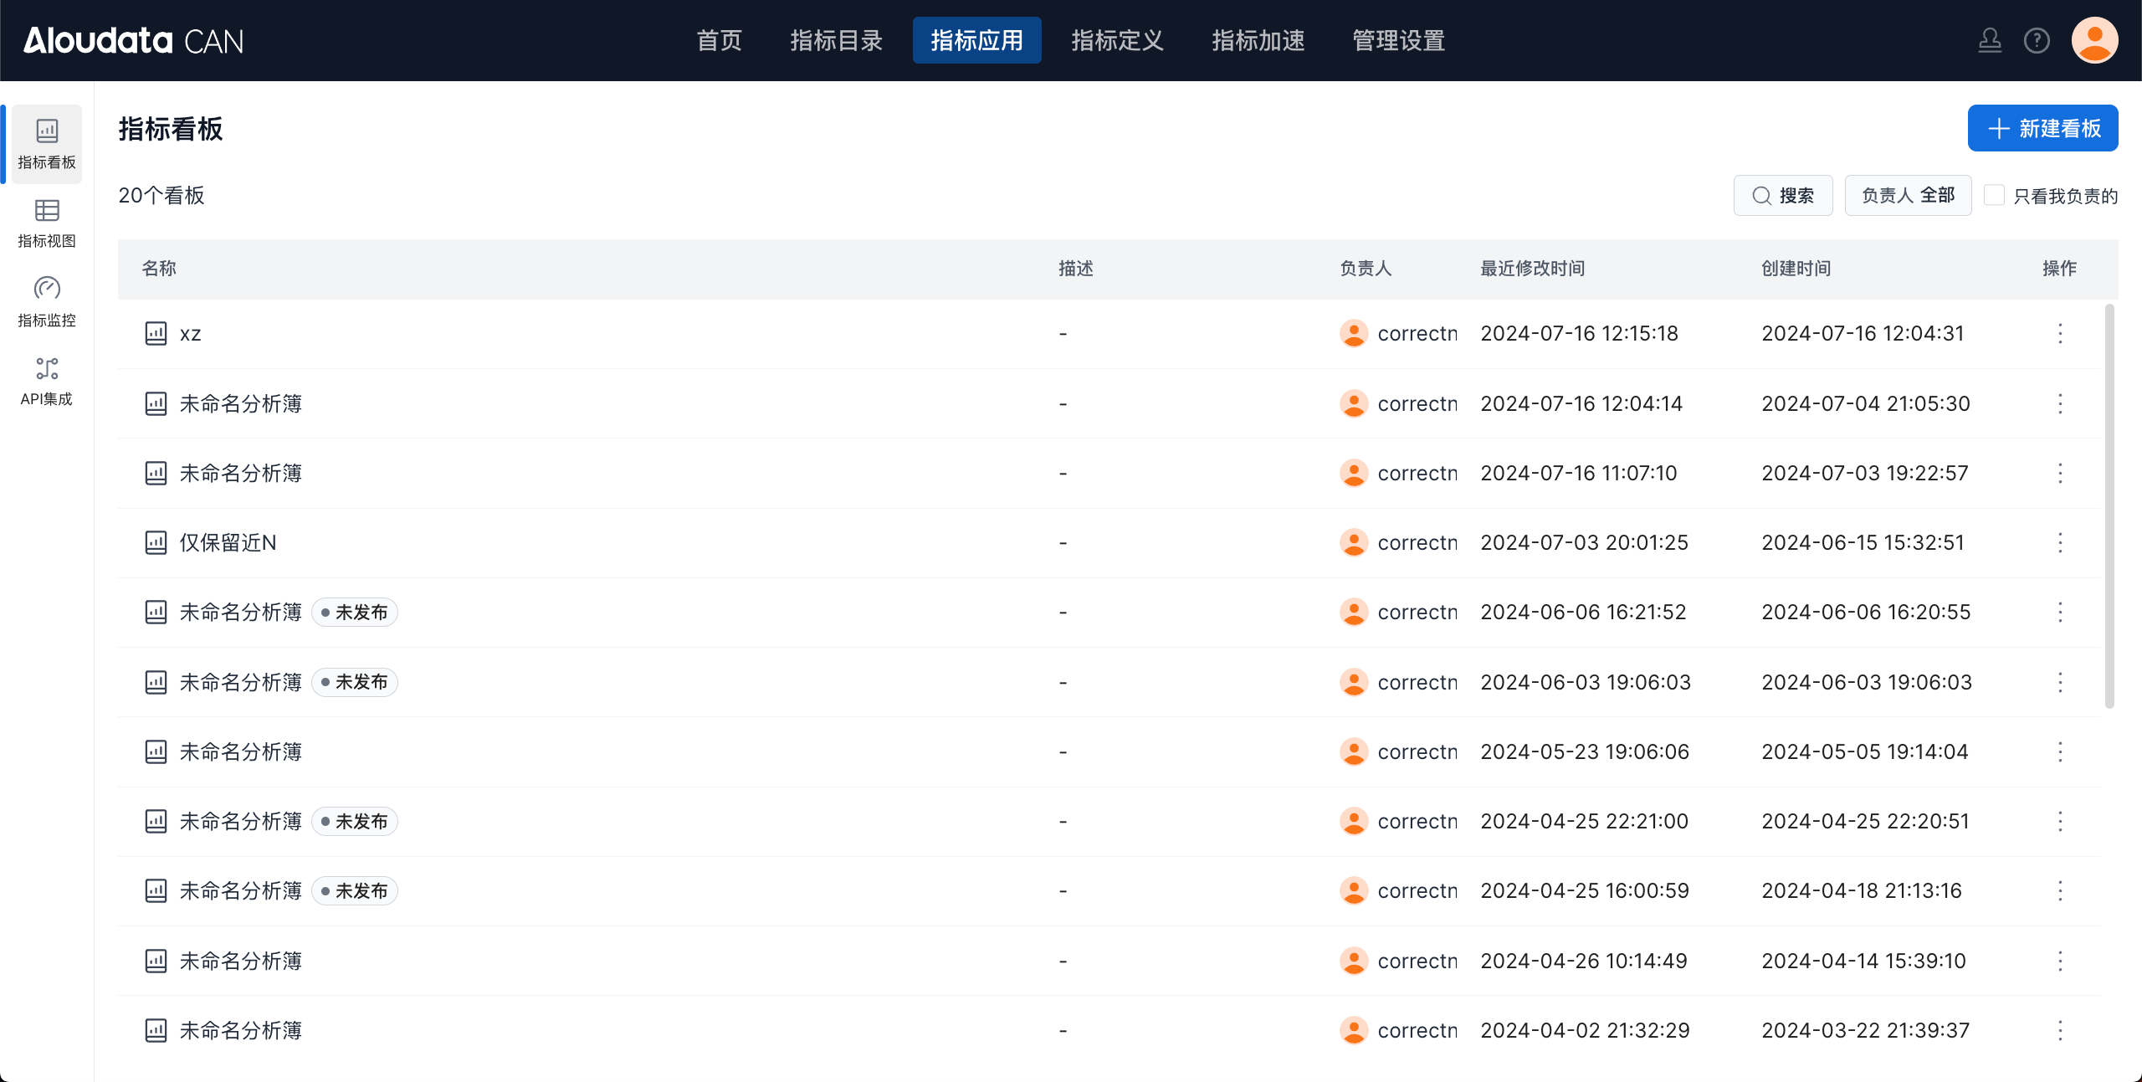Open the 仅保留近N dashboard link

228,543
